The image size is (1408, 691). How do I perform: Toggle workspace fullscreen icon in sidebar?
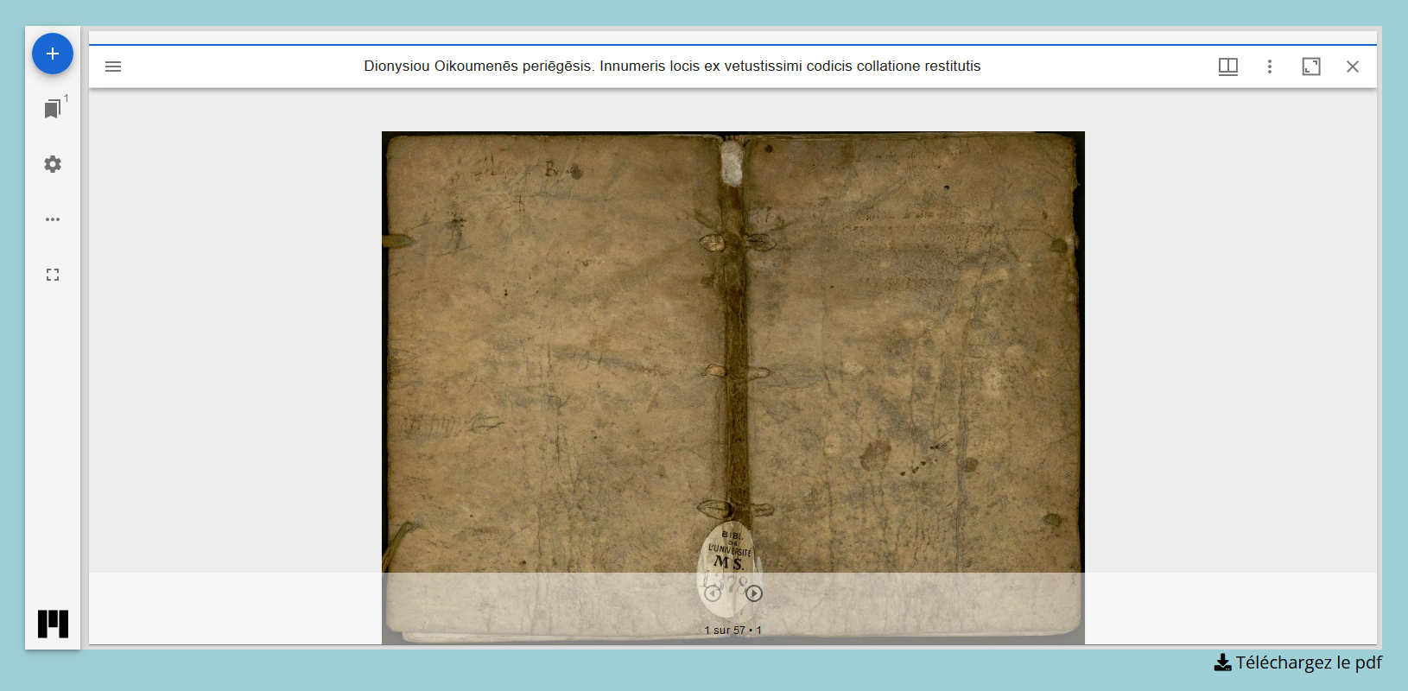pyautogui.click(x=53, y=275)
